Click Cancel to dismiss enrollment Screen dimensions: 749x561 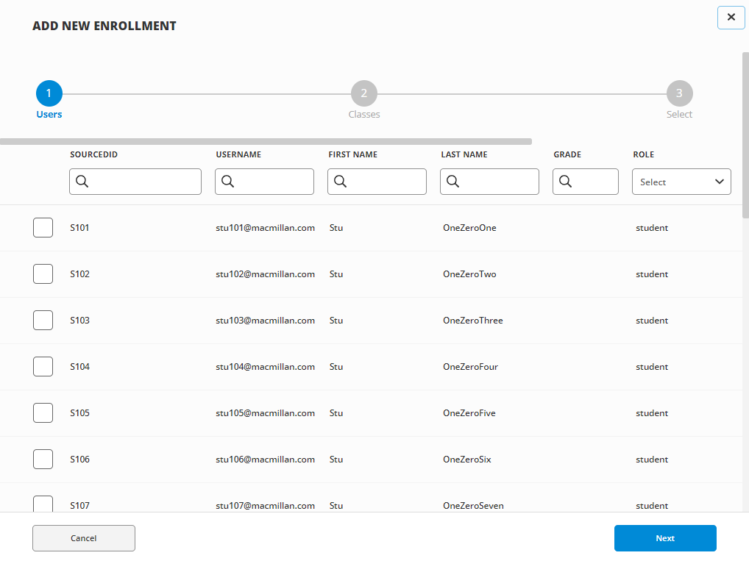(83, 537)
